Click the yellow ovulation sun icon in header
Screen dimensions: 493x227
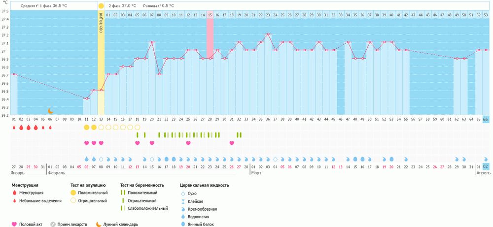tap(101, 6)
